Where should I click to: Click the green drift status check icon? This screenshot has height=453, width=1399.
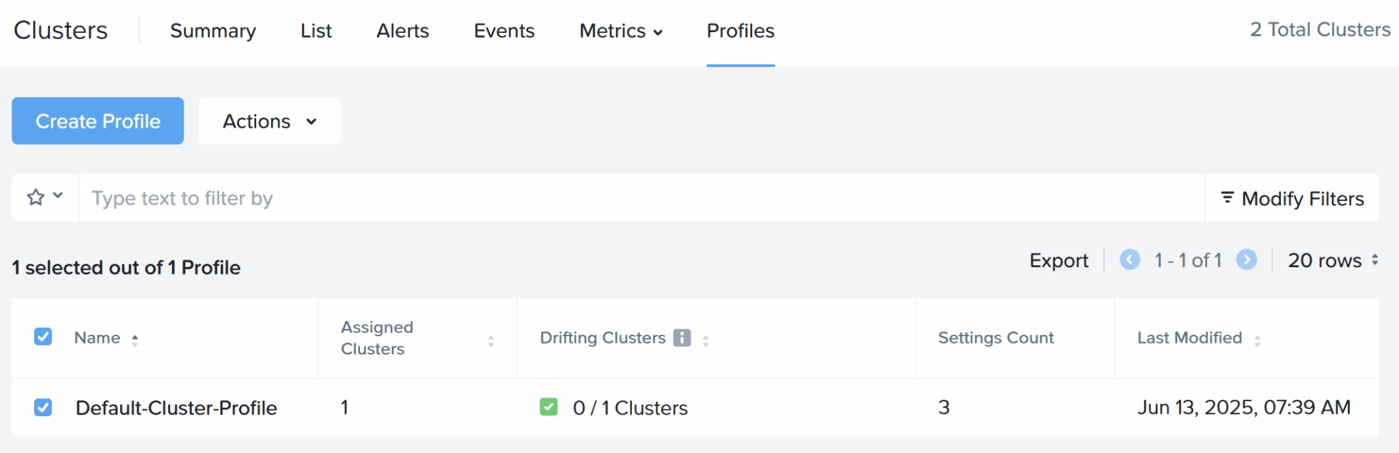coord(549,407)
